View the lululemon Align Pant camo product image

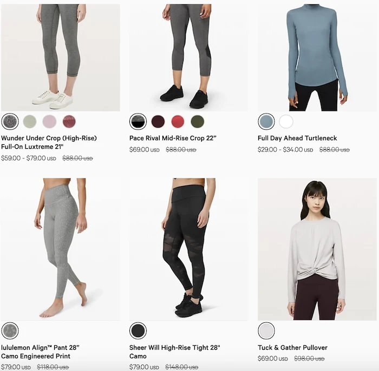61,249
